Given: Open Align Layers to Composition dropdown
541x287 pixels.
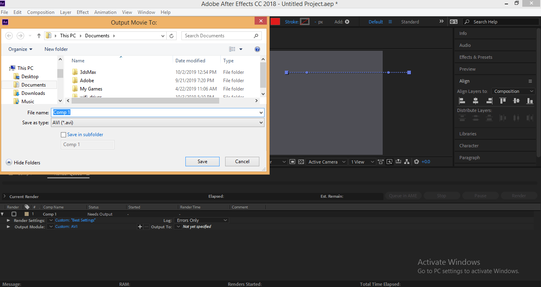Looking at the screenshot, I should pyautogui.click(x=513, y=91).
